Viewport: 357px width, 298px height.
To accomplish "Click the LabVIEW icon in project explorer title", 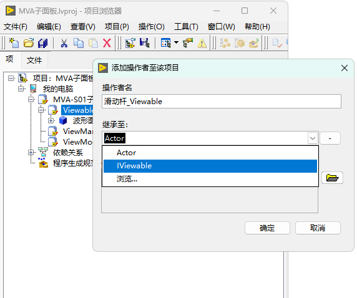I will coord(11,11).
